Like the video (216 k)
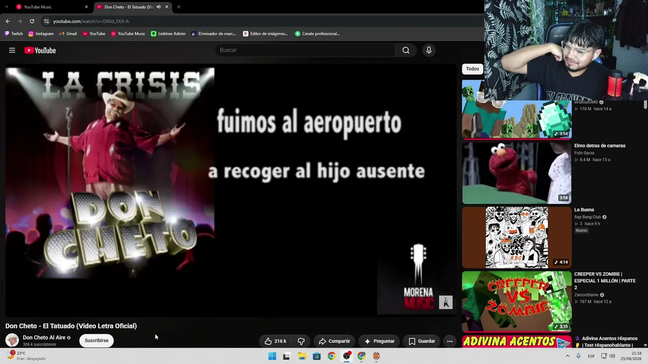Viewport: 648px width, 364px height. (275, 341)
